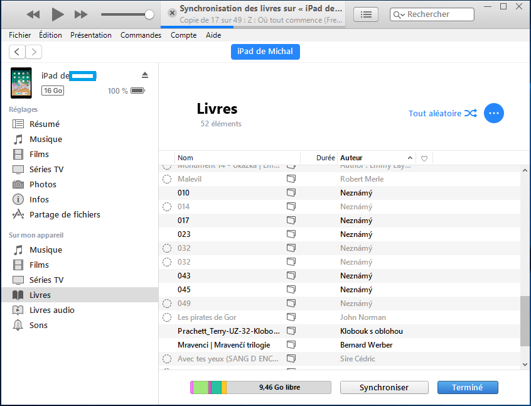
Task: Sort by the Nom column header
Action: pyautogui.click(x=237, y=158)
